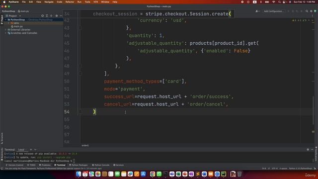The height and width of the screenshot is (179, 318).
Task: Open the Navigate menu
Action: click(x=49, y=2)
